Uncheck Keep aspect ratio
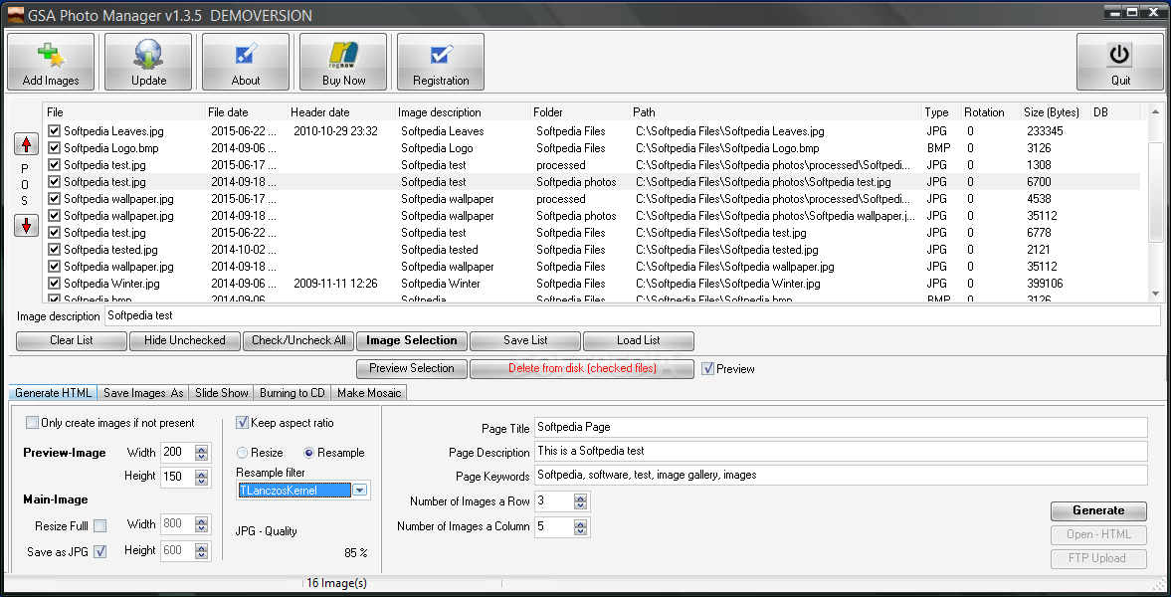The width and height of the screenshot is (1171, 597). pyautogui.click(x=242, y=423)
